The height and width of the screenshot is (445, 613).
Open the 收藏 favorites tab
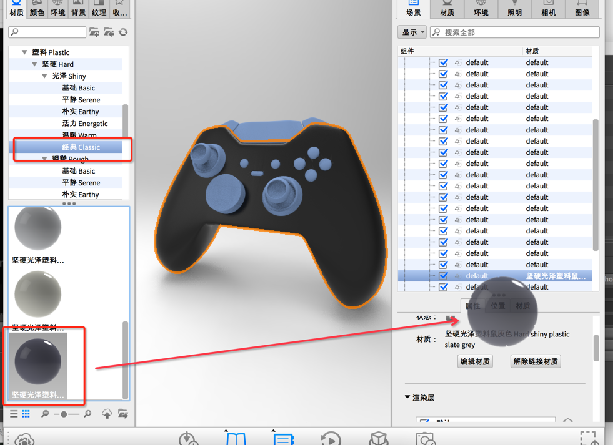click(120, 9)
